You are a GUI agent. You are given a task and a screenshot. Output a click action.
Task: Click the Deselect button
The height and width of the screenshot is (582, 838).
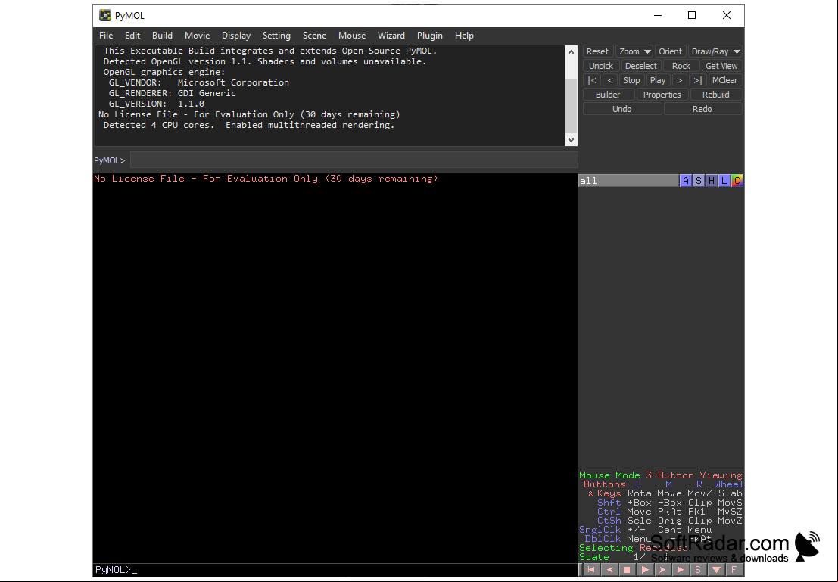[x=640, y=66]
